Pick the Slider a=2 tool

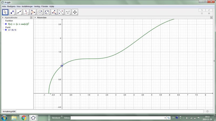[68, 12]
